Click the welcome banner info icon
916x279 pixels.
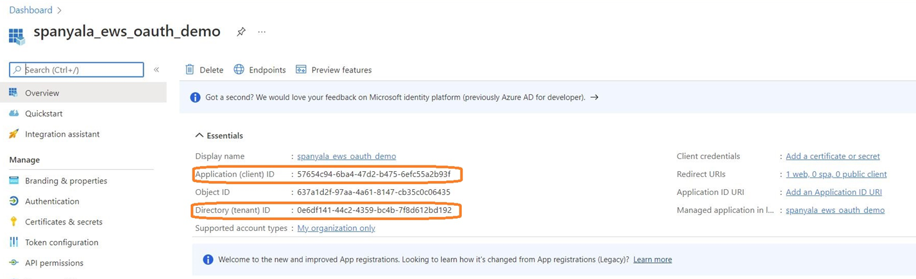click(208, 260)
